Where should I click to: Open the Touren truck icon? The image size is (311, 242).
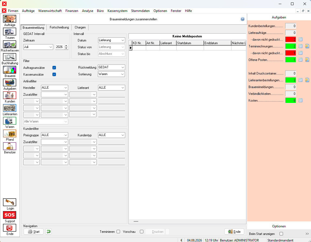pyautogui.click(x=10, y=32)
